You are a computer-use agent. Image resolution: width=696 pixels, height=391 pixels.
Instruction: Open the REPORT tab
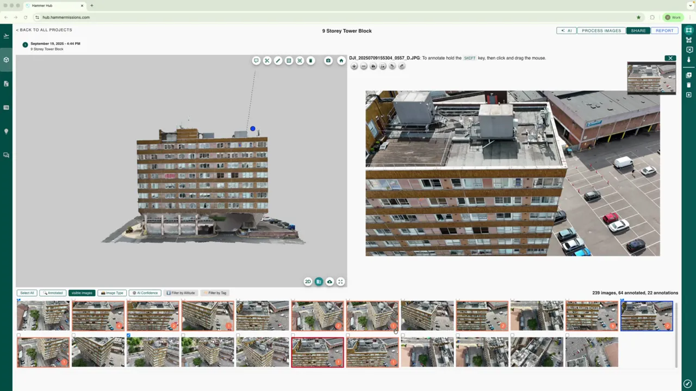point(664,30)
